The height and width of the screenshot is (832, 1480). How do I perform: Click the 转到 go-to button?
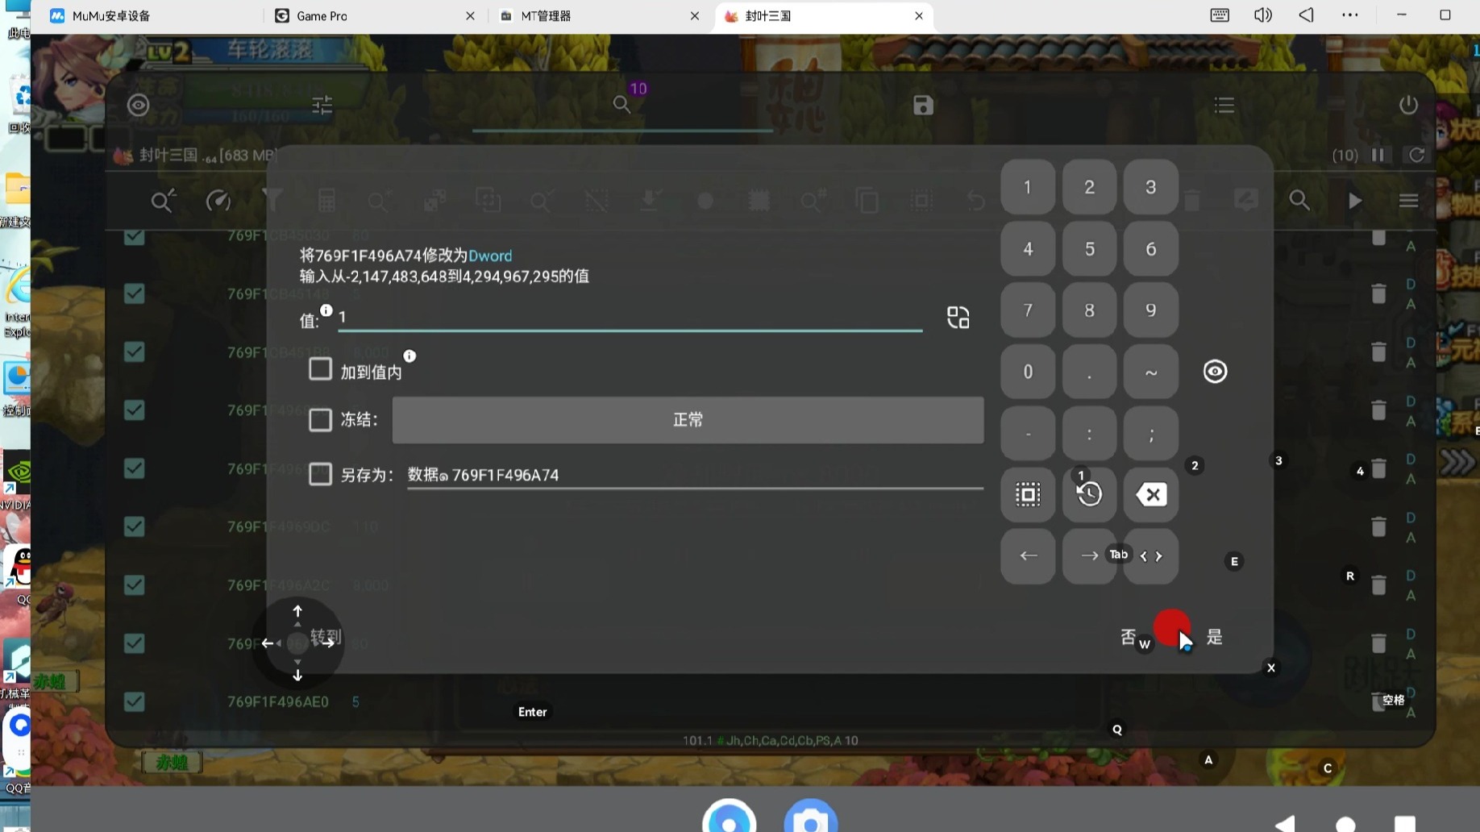(326, 637)
